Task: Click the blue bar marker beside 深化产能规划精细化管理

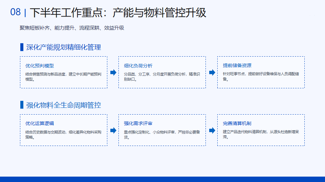Action: (x=22, y=47)
